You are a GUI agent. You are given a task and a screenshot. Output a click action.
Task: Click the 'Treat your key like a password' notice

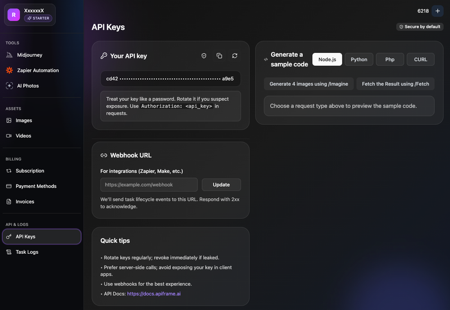point(170,106)
